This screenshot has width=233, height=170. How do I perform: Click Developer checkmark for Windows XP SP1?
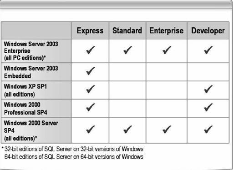point(208,89)
